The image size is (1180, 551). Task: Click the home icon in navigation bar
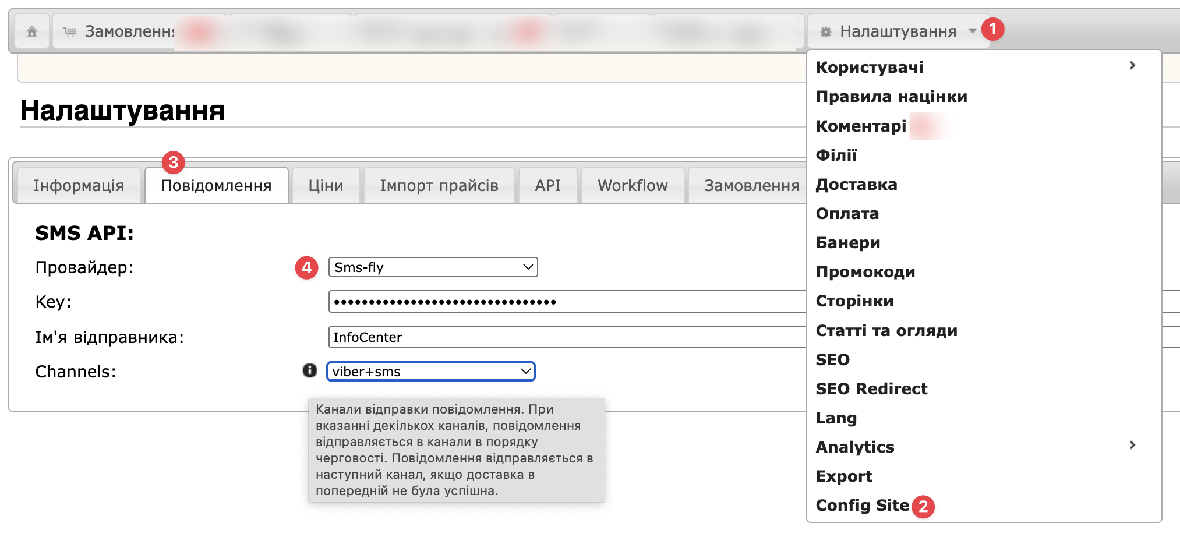coord(32,31)
